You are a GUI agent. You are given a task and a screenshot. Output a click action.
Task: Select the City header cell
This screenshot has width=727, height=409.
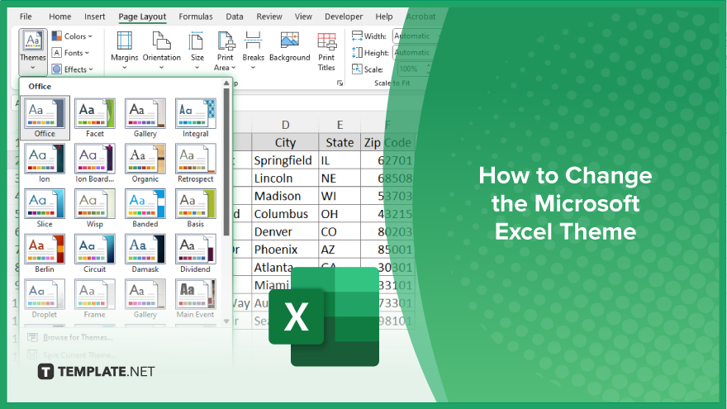point(285,142)
